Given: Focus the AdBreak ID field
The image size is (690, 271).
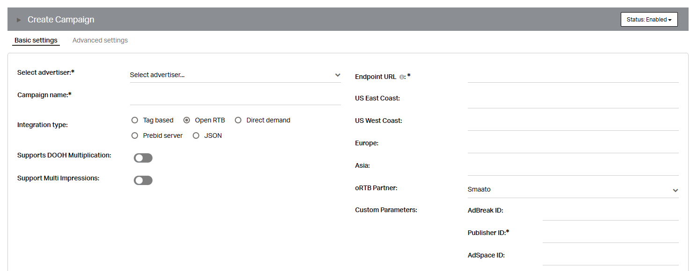Looking at the screenshot, I should coord(610,213).
